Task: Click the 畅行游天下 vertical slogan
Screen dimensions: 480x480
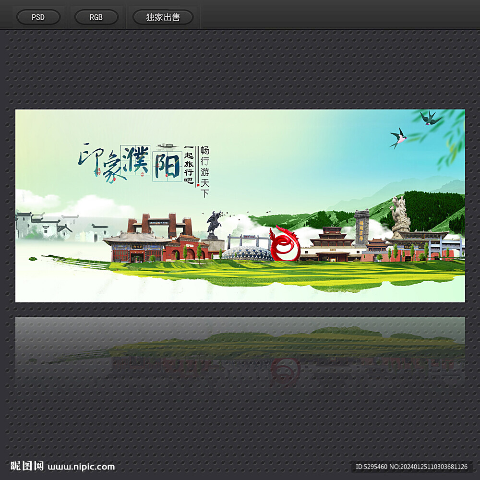Action: coord(205,172)
